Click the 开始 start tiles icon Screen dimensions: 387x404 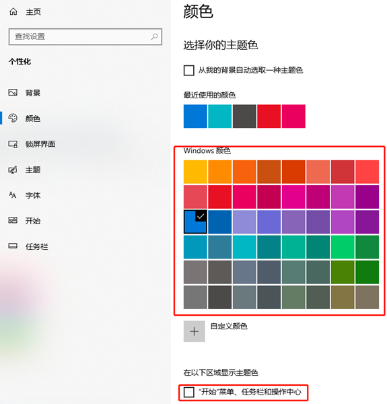[13, 220]
